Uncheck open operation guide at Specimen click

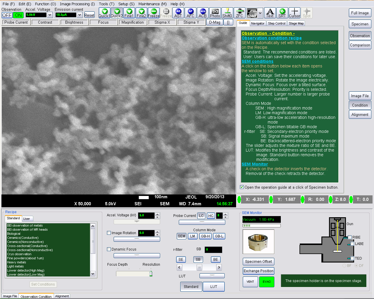coord(242,187)
